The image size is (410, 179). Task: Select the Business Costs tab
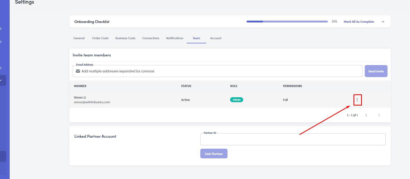point(125,38)
